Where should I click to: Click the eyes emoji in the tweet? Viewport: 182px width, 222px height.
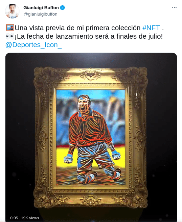tap(10, 36)
